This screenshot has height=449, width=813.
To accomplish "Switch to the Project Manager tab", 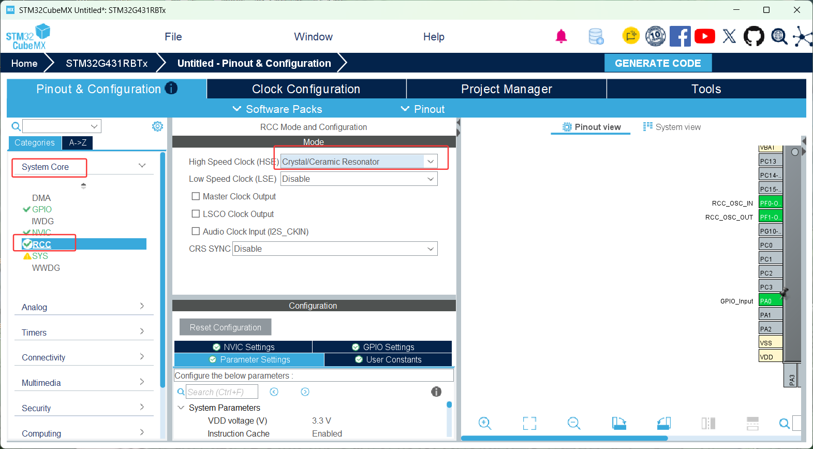I will coord(507,89).
